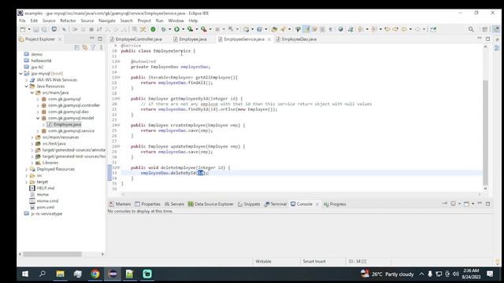
Task: Open the File menu
Action: pos(22,20)
